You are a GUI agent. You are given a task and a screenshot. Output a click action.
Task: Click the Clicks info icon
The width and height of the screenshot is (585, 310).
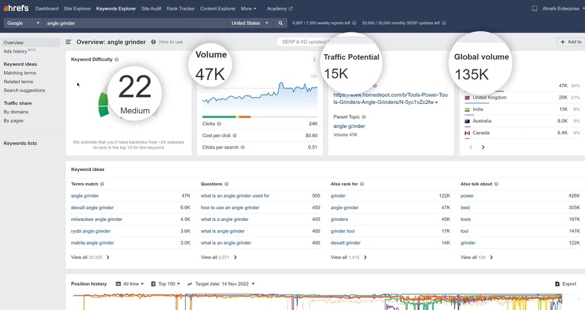219,124
